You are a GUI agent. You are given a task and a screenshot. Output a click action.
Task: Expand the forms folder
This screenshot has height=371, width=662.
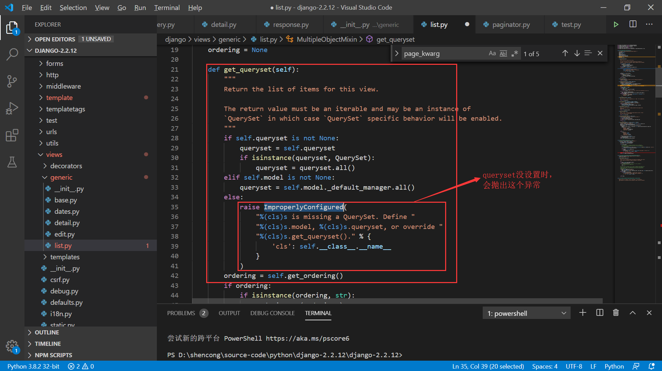pyautogui.click(x=91, y=63)
